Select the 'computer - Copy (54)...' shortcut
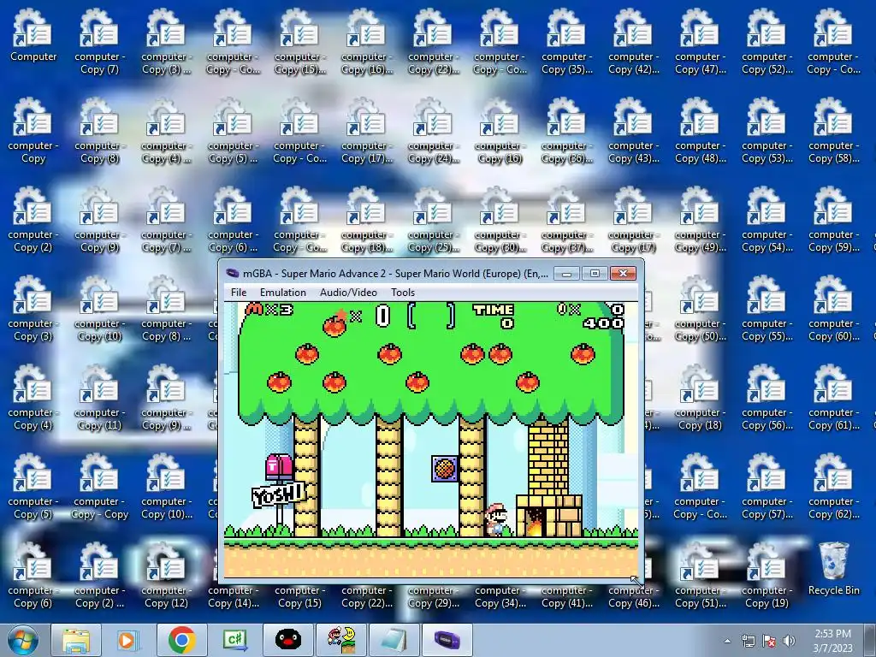Screen dimensions: 876x657 pyautogui.click(x=767, y=219)
